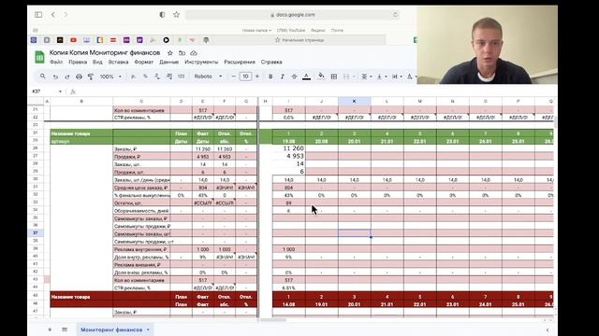The image size is (599, 336).
Task: Open the borders tool
Action: pos(334,77)
